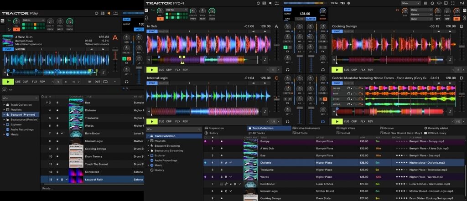Expand advanced panel chevron on Traktor Play deck
467x201 pixels.
[114, 82]
